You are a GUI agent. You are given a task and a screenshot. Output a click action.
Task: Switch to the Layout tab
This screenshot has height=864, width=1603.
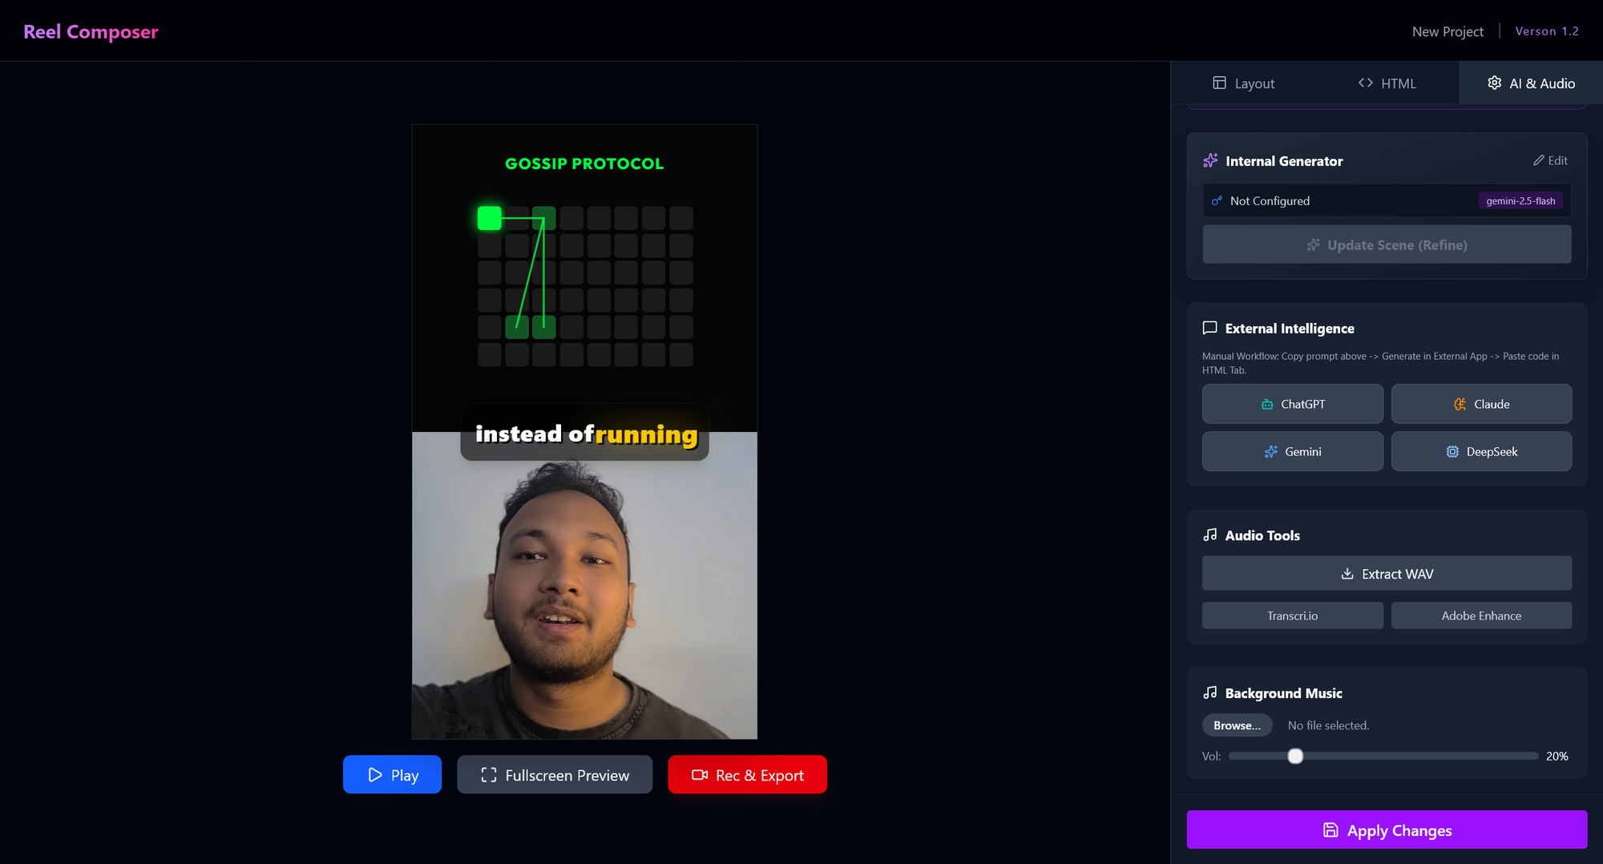[1243, 83]
